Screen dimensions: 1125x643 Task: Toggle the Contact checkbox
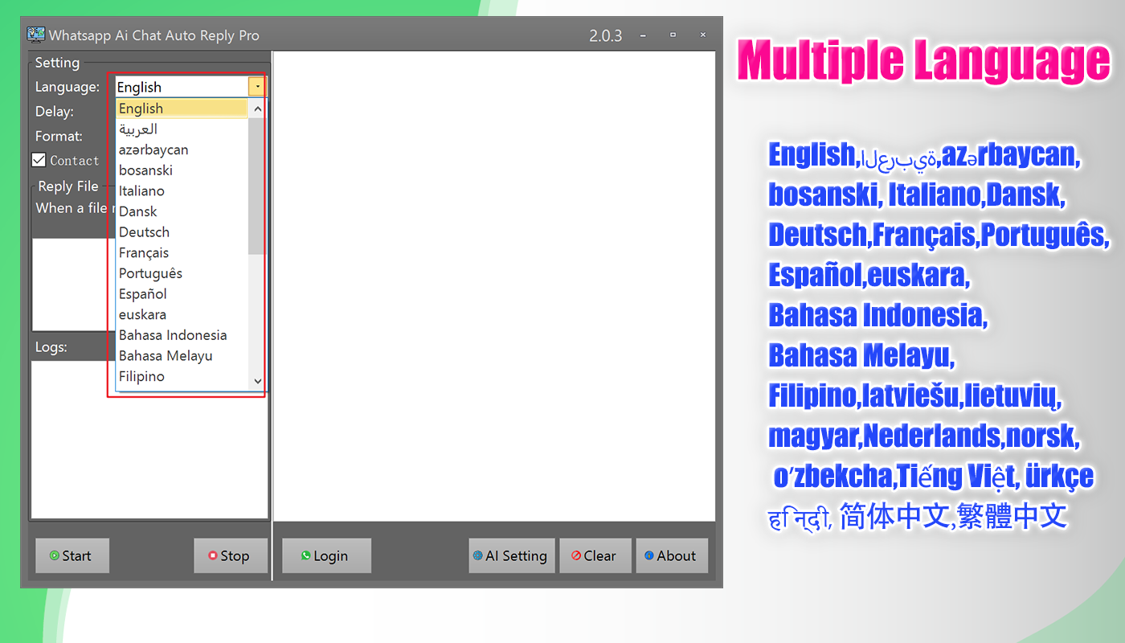click(x=39, y=160)
